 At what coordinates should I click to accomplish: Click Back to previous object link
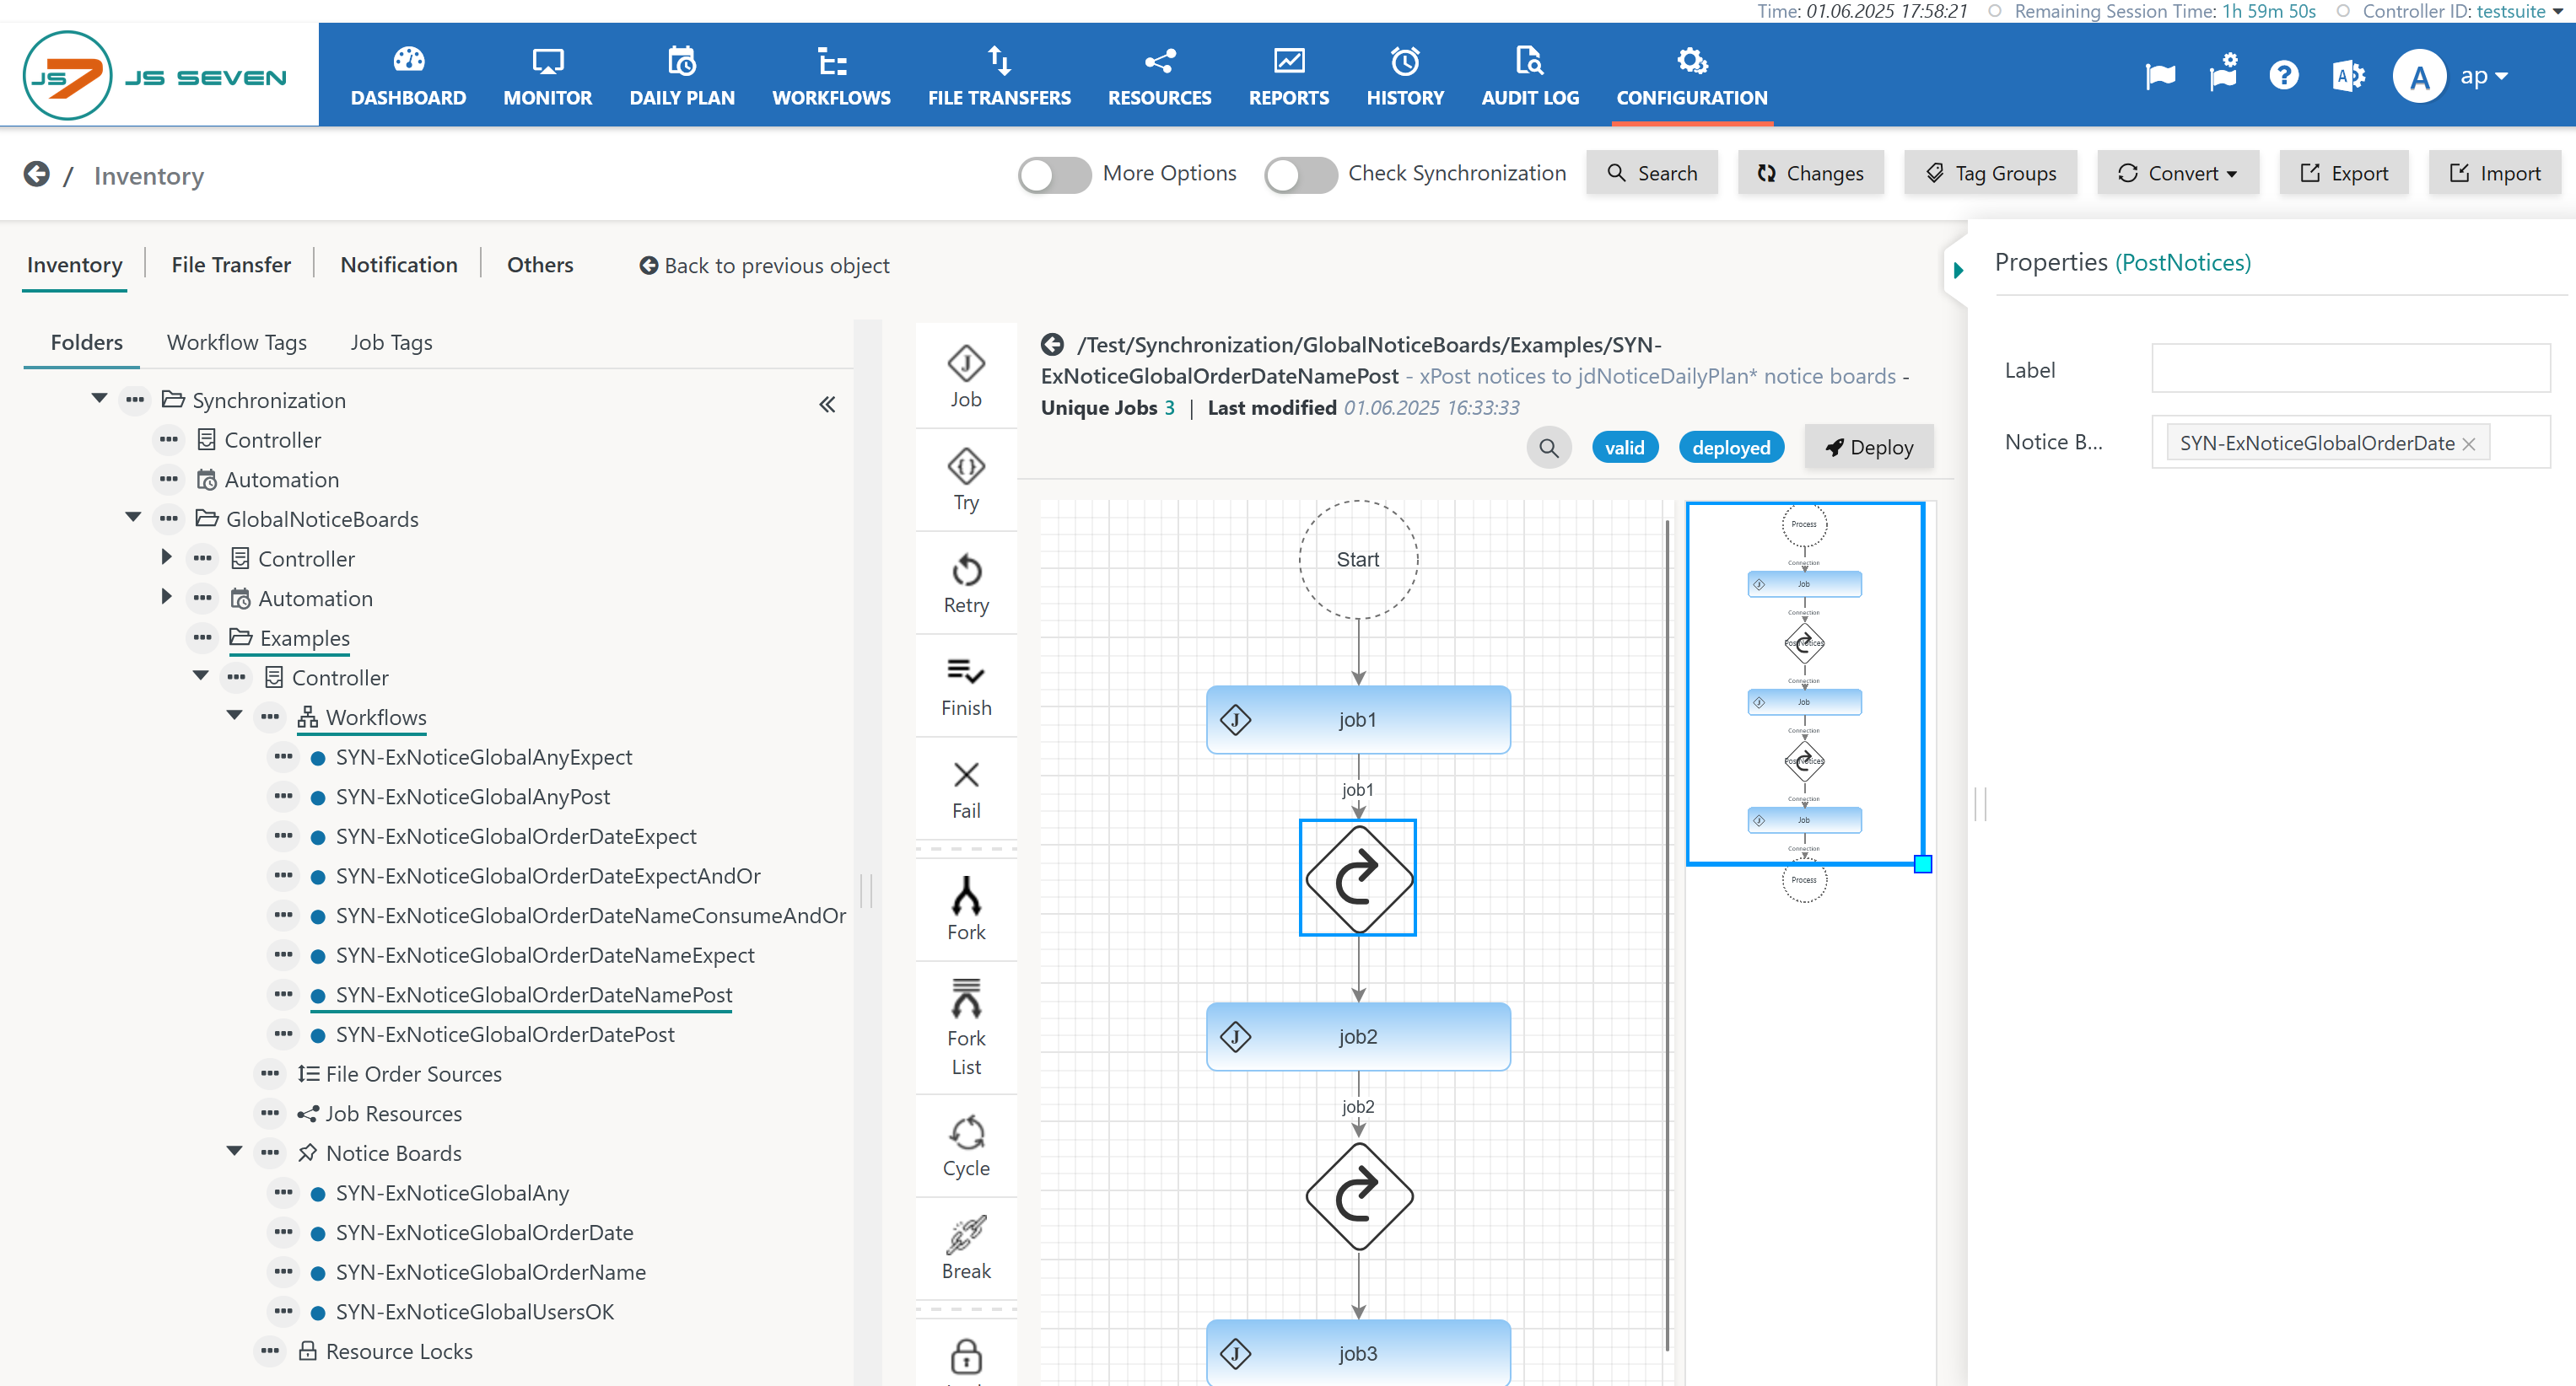[x=764, y=266]
